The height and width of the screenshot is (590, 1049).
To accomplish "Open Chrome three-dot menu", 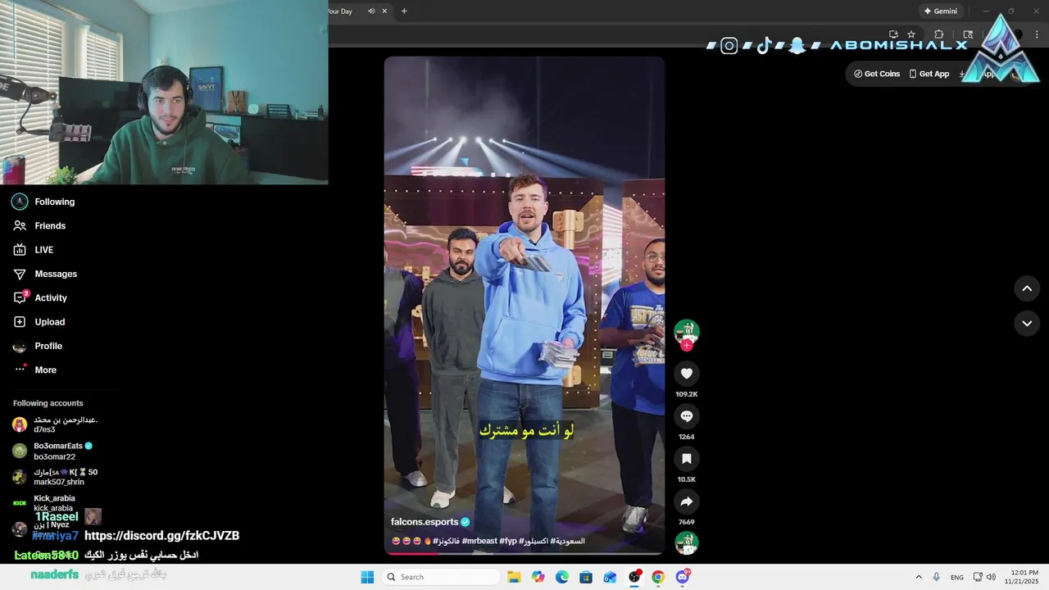I will click(1036, 34).
